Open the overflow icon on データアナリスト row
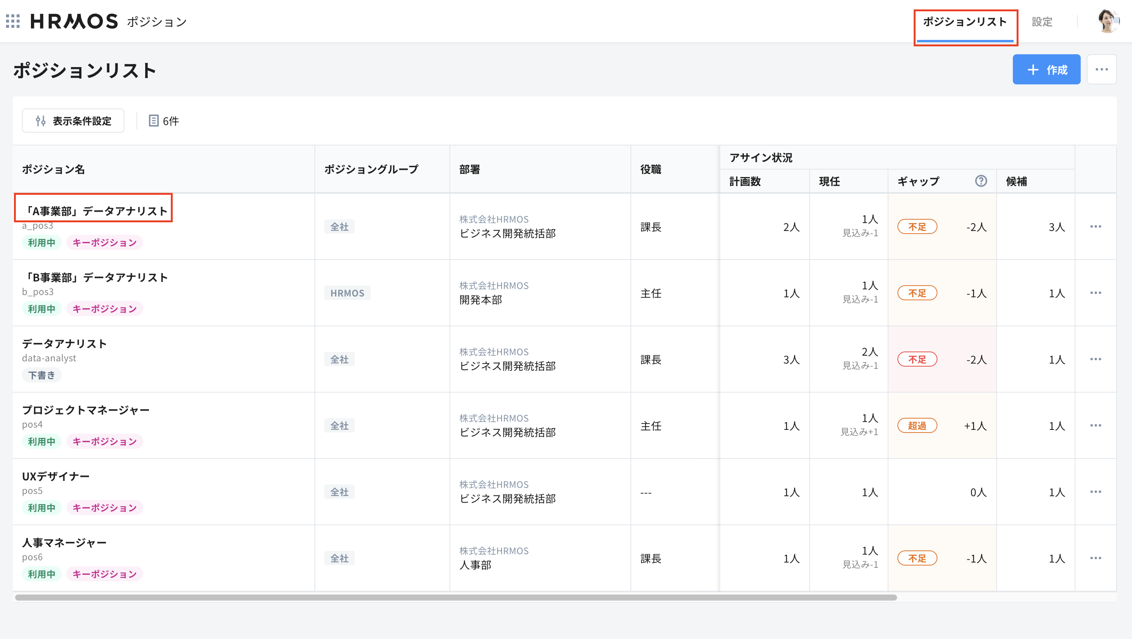The image size is (1132, 639). [x=1096, y=359]
